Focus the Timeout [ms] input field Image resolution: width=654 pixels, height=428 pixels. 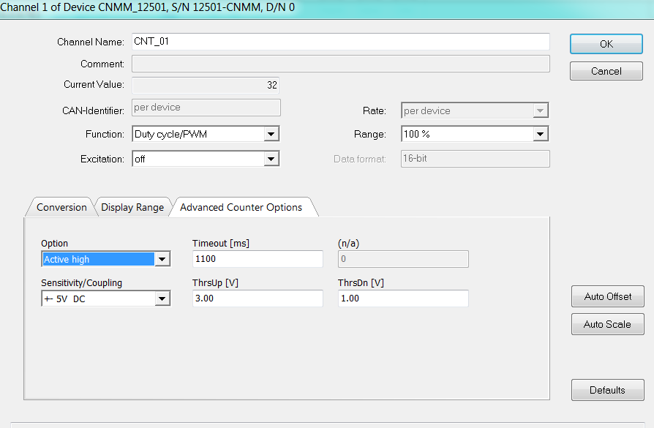(257, 259)
